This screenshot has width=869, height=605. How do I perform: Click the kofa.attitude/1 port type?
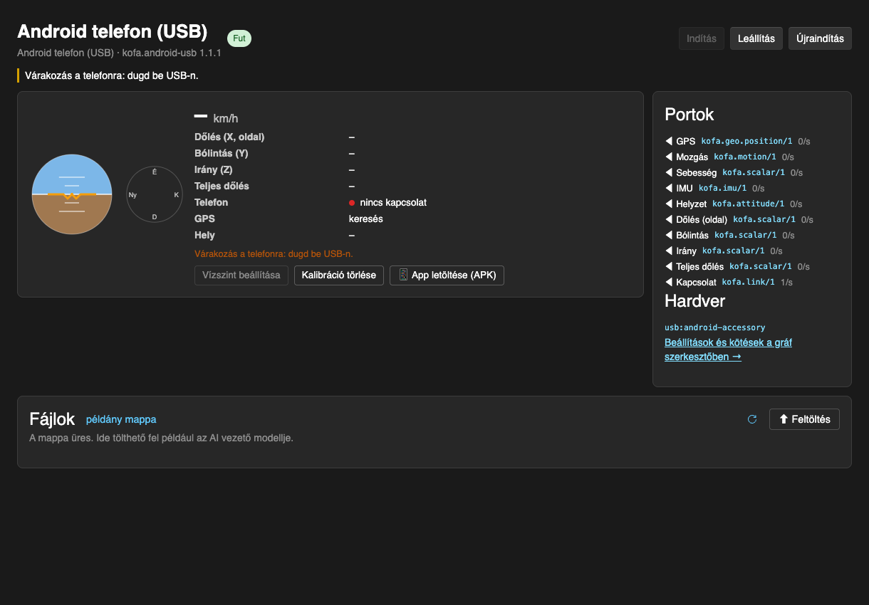pos(749,204)
